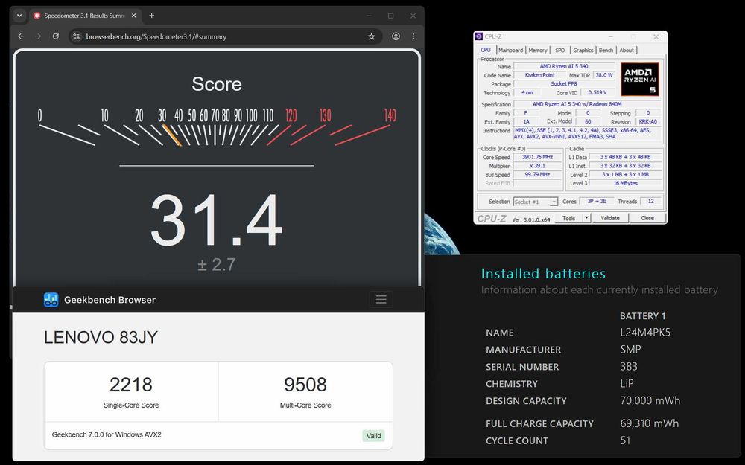Open the Bench tab in CPU-Z
Viewport: 745px width, 465px height.
(x=606, y=51)
